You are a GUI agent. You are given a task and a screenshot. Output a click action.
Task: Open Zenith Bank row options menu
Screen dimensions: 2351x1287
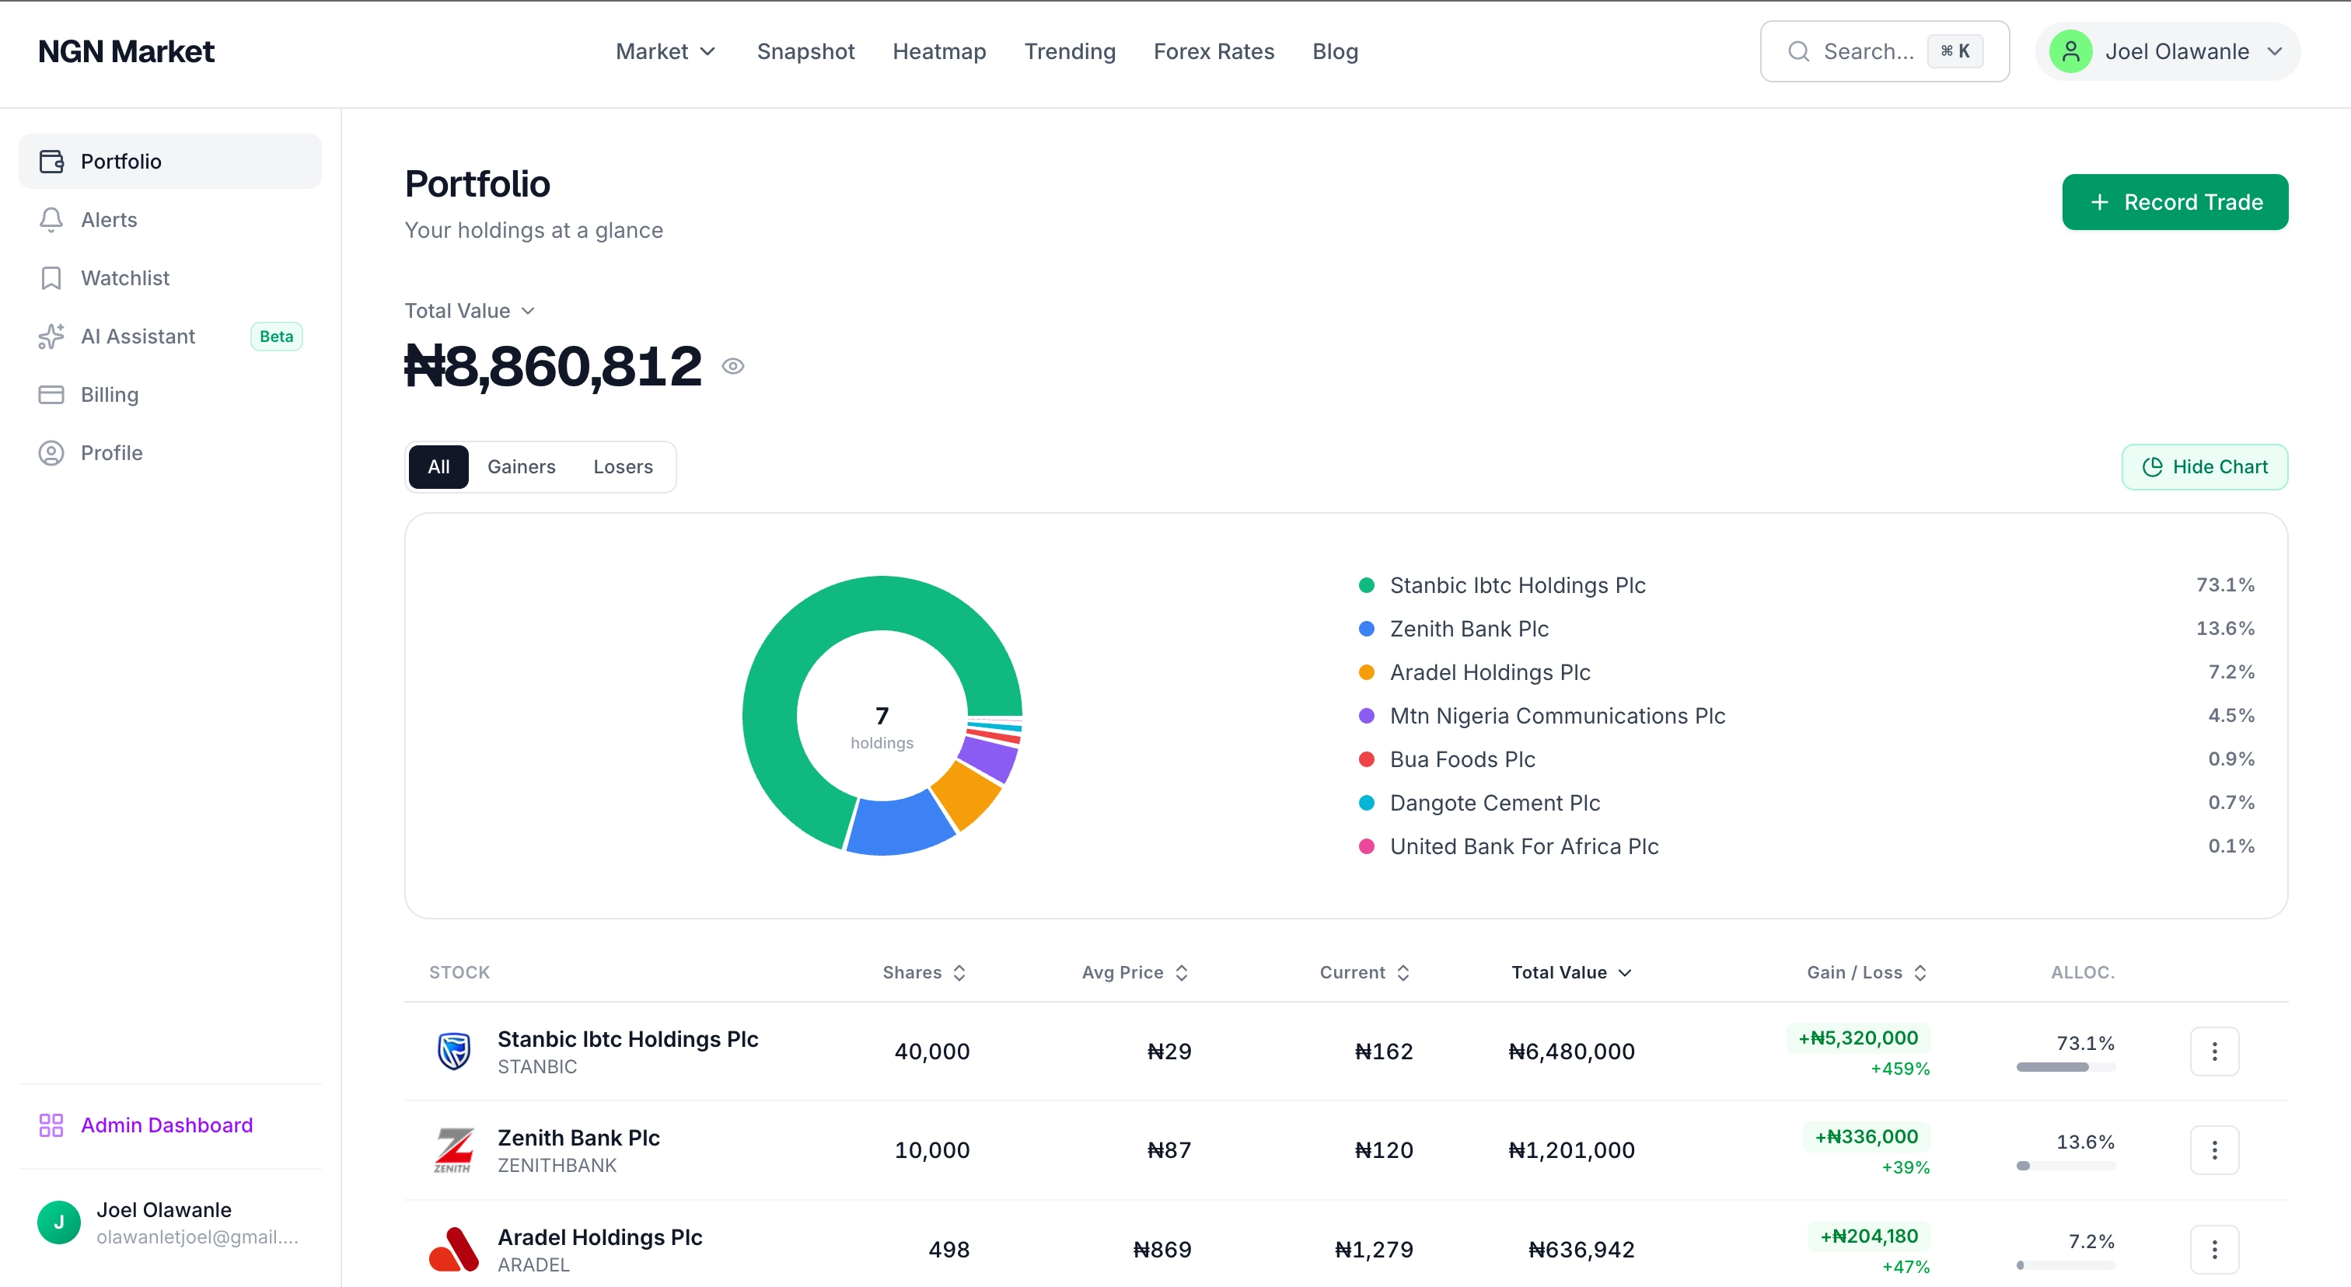[2215, 1150]
